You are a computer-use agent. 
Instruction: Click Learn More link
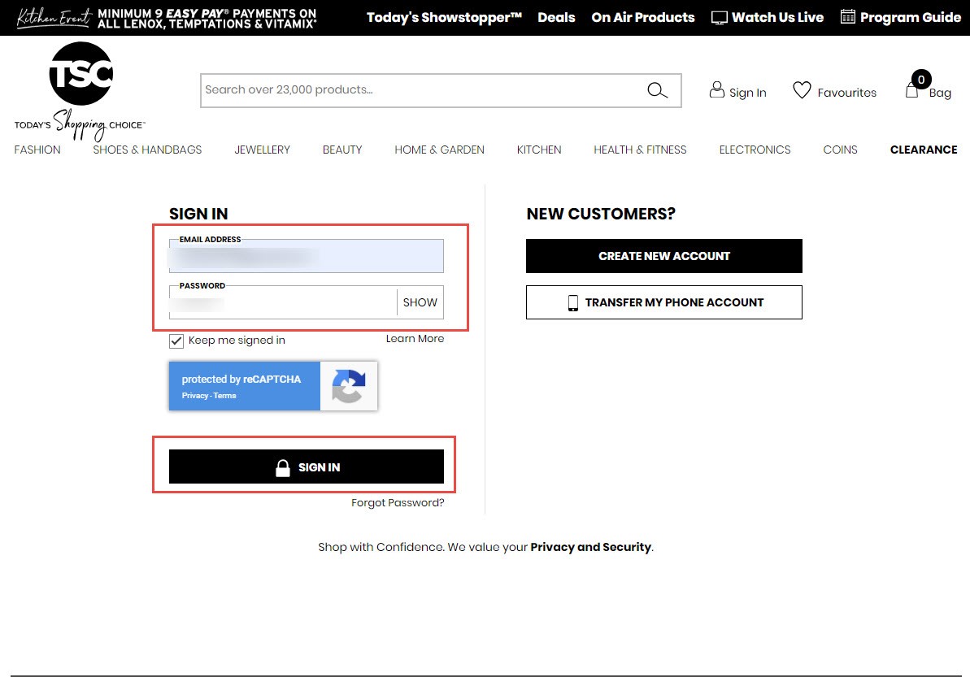(415, 339)
